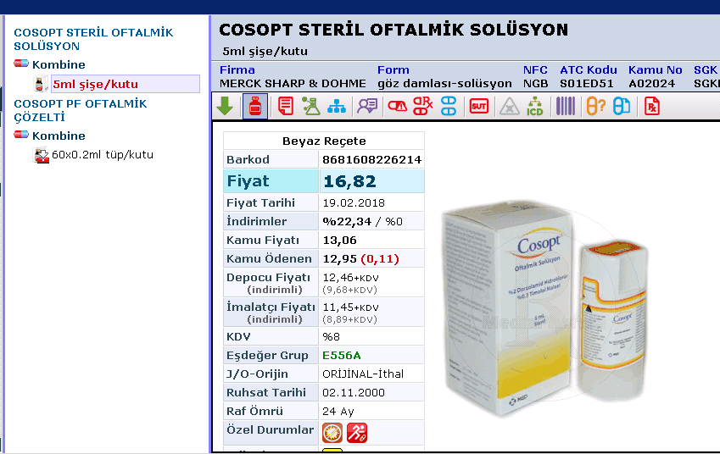Image resolution: width=720 pixels, height=454 pixels.
Task: Click the E556A equivalent group link
Action: coord(342,356)
